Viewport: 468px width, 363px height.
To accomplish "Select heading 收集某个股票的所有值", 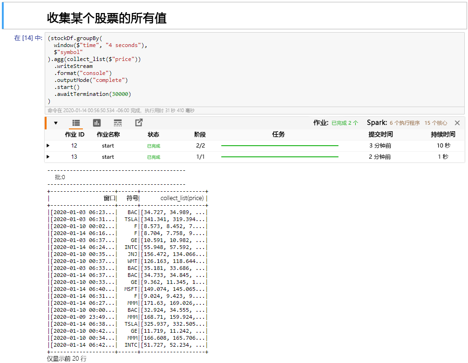I will (x=107, y=18).
